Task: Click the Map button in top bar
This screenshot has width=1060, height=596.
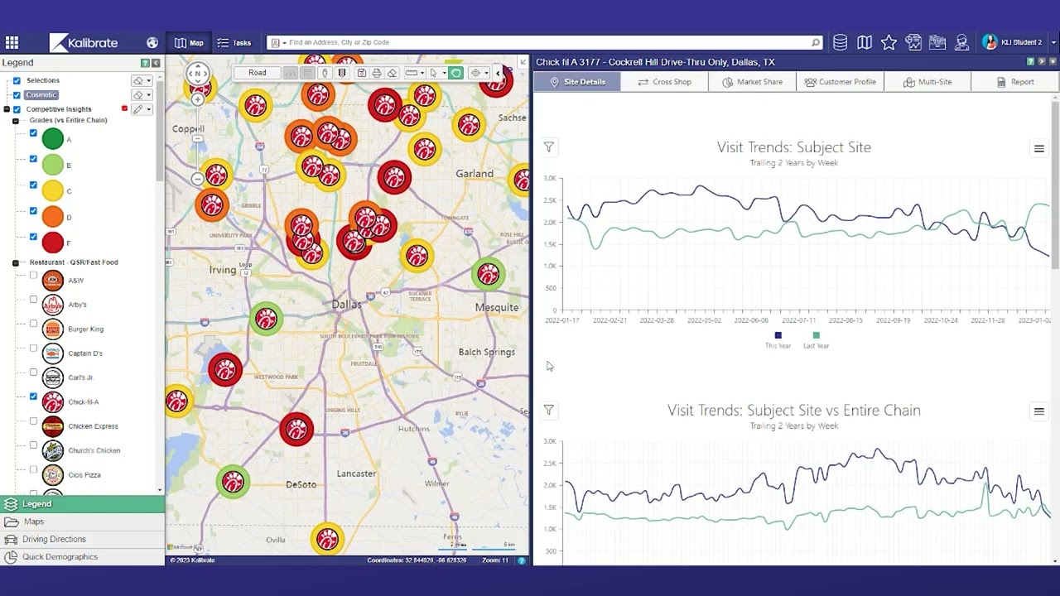Action: (189, 42)
